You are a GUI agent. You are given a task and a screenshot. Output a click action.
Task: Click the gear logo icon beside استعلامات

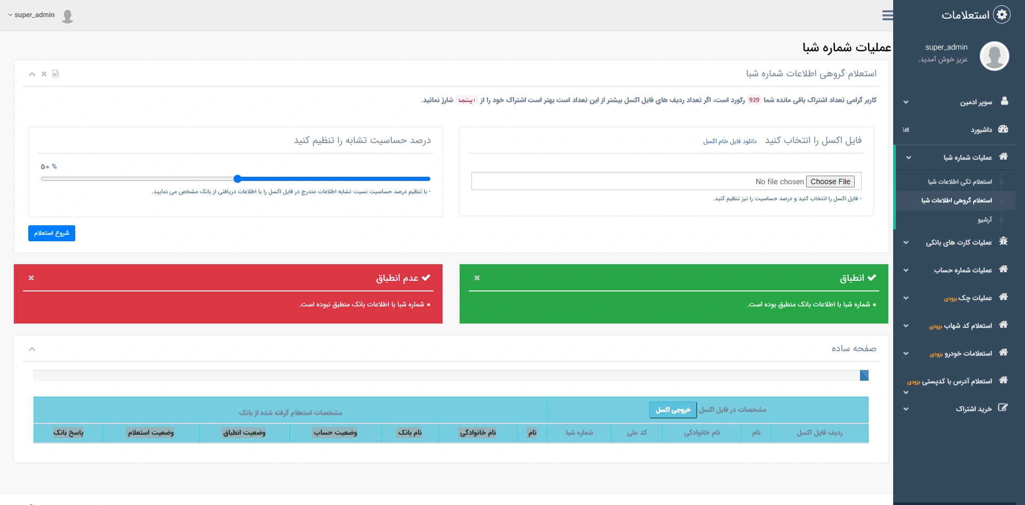click(1002, 14)
